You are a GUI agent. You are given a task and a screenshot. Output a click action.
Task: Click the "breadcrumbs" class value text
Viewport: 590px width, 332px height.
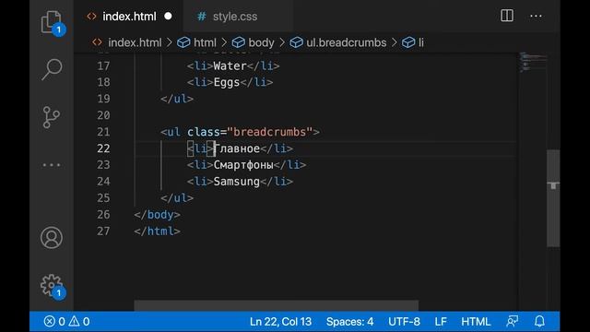pyautogui.click(x=270, y=132)
